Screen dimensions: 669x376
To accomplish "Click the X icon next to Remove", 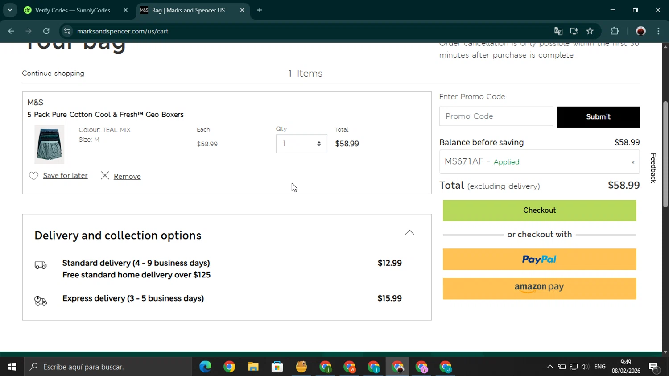I will 105,176.
